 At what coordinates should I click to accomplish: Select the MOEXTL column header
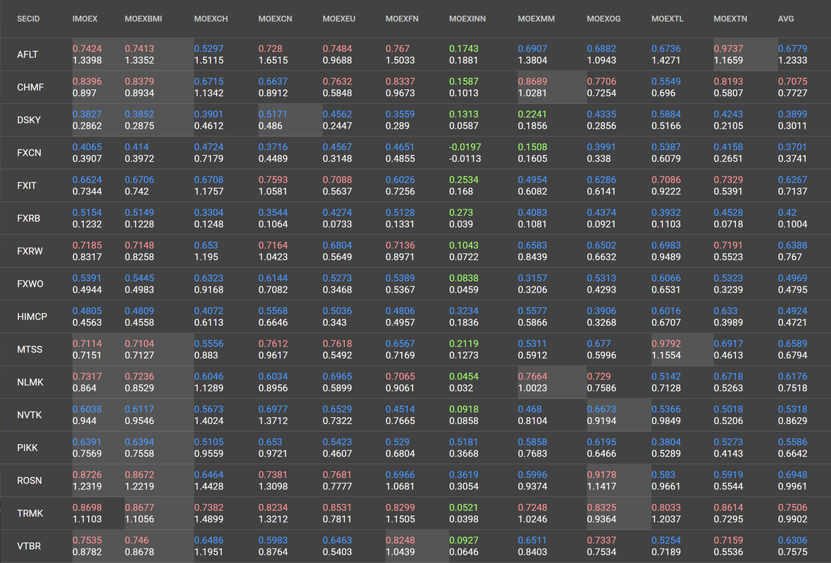(668, 19)
